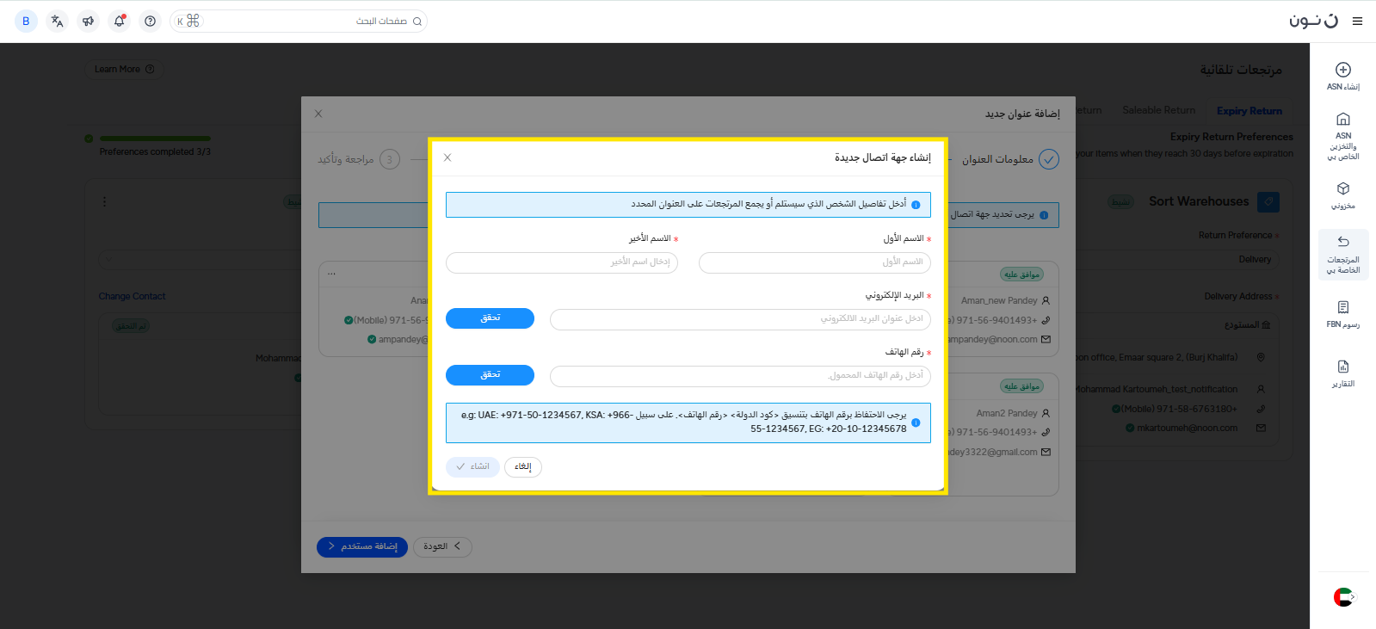Click تحقق button next to phone field
Viewport: 1376px width, 629px height.
[x=490, y=375]
